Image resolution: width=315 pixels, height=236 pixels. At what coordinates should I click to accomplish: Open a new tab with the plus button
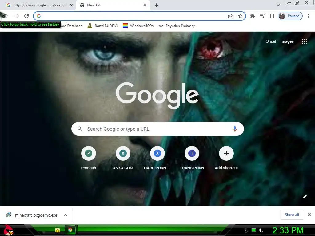point(157,5)
